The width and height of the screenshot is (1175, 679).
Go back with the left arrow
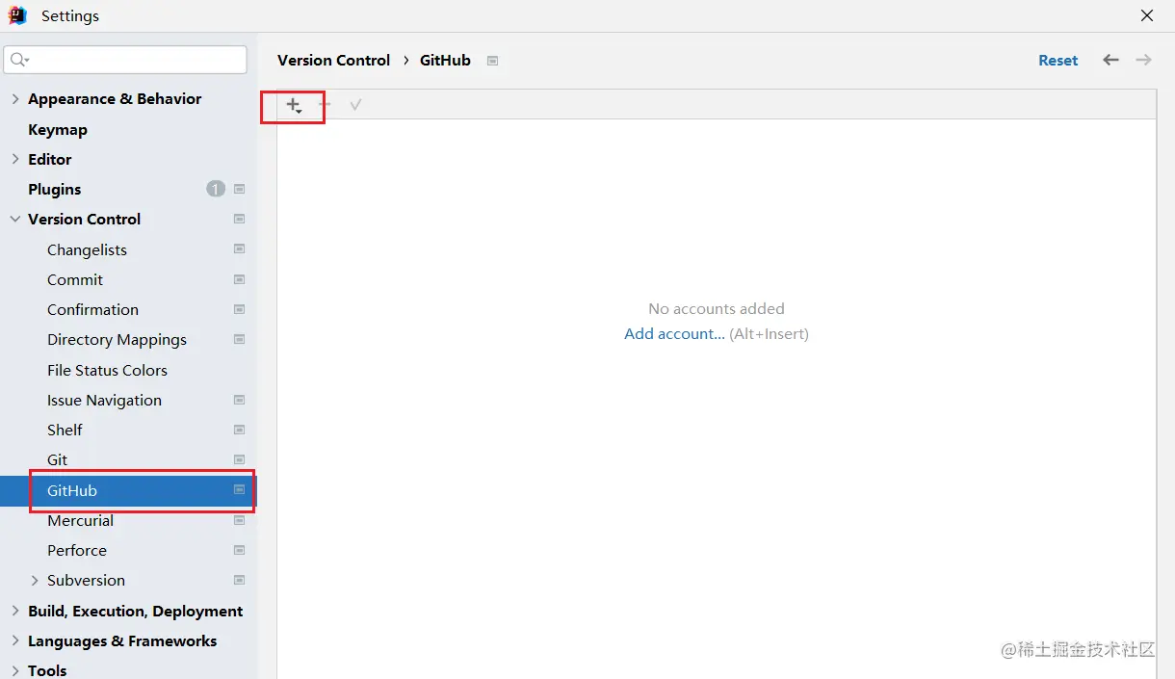click(x=1110, y=60)
